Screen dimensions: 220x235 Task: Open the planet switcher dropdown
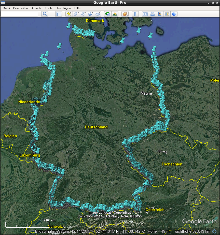(125, 14)
